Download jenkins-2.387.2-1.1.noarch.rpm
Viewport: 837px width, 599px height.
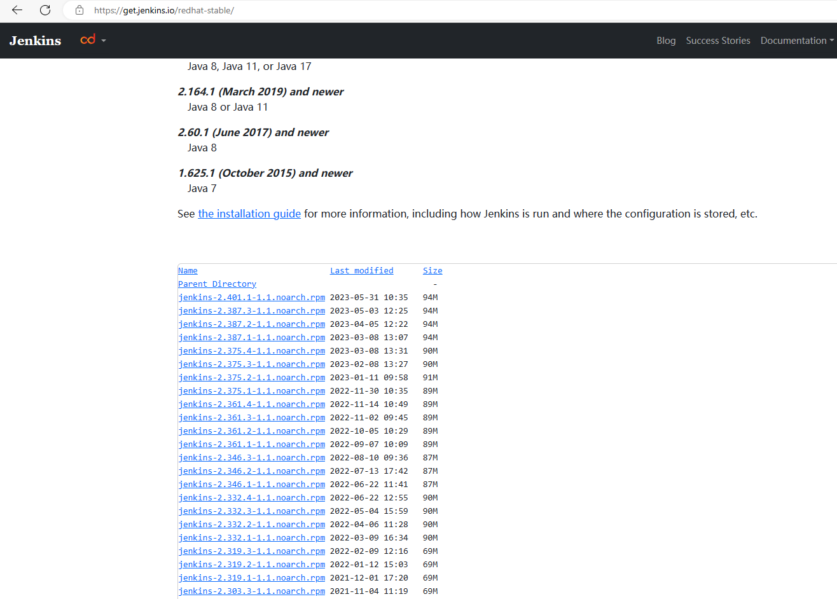[x=251, y=324]
